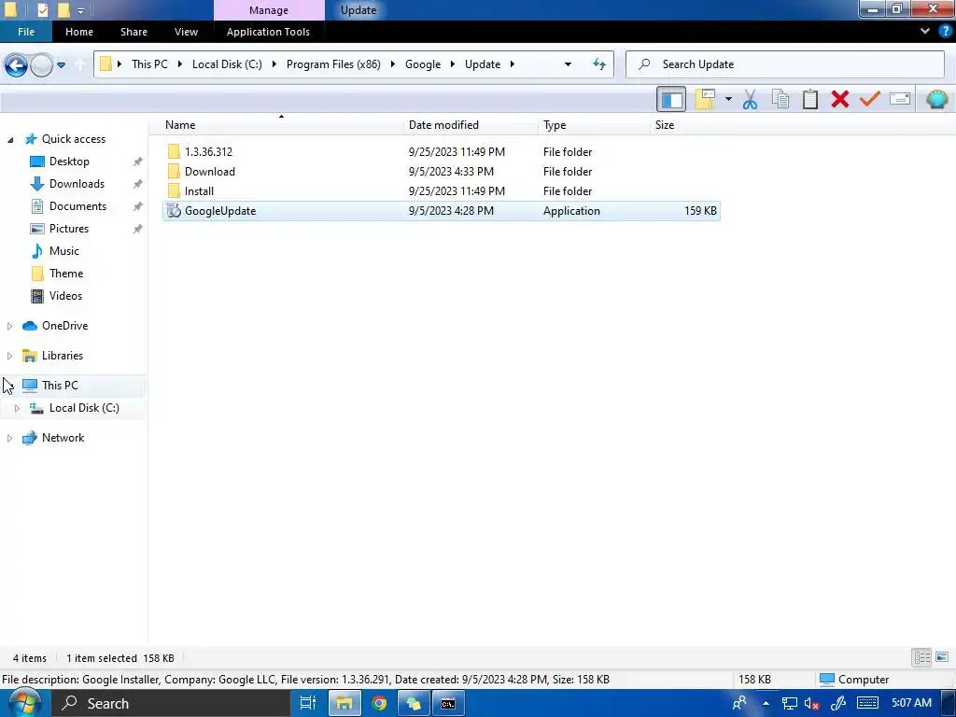Expand the Local Disk (C:) tree node

click(17, 409)
